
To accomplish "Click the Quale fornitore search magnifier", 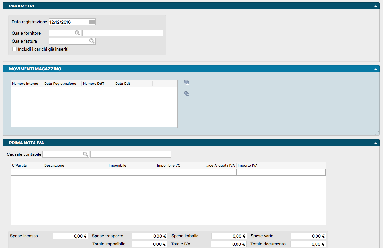I will [77, 33].
